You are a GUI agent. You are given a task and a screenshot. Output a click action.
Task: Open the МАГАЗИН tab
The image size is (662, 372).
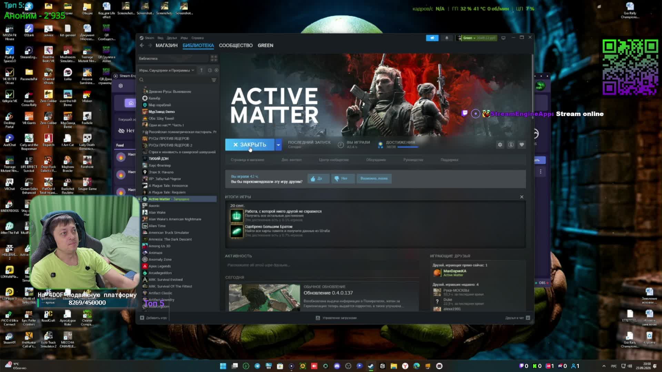pyautogui.click(x=167, y=45)
